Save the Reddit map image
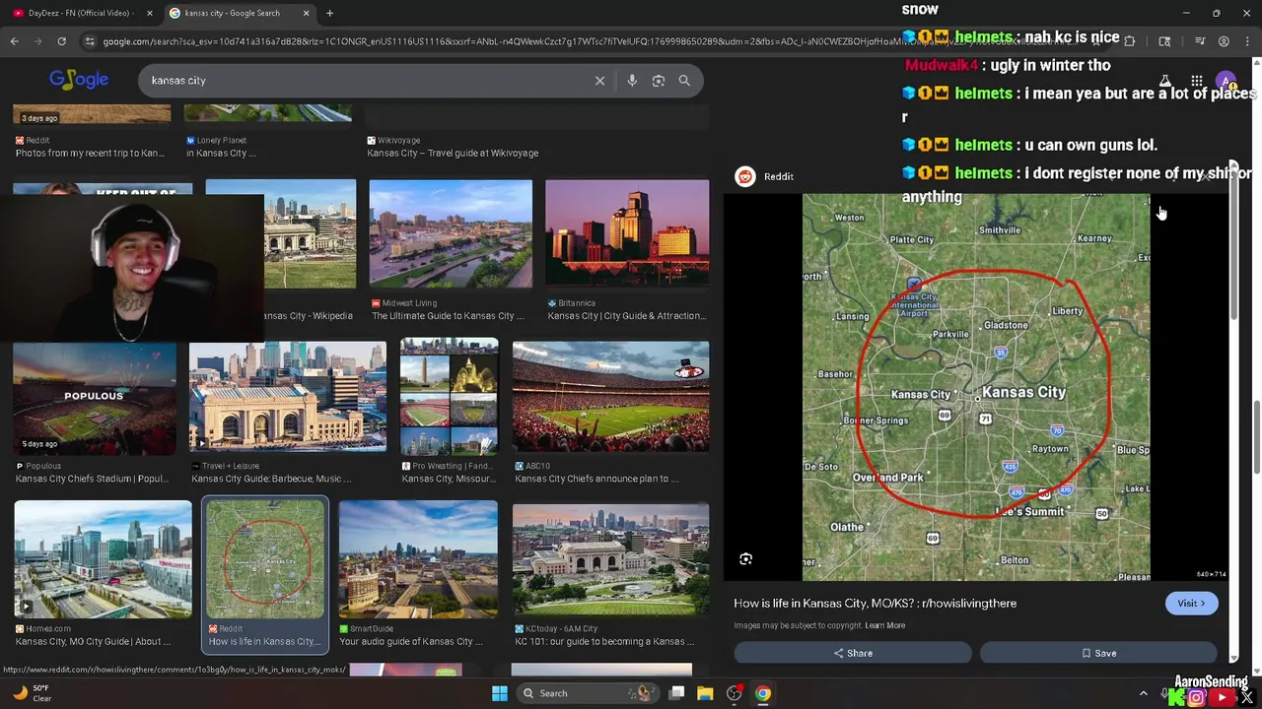The image size is (1262, 709). [1098, 653]
